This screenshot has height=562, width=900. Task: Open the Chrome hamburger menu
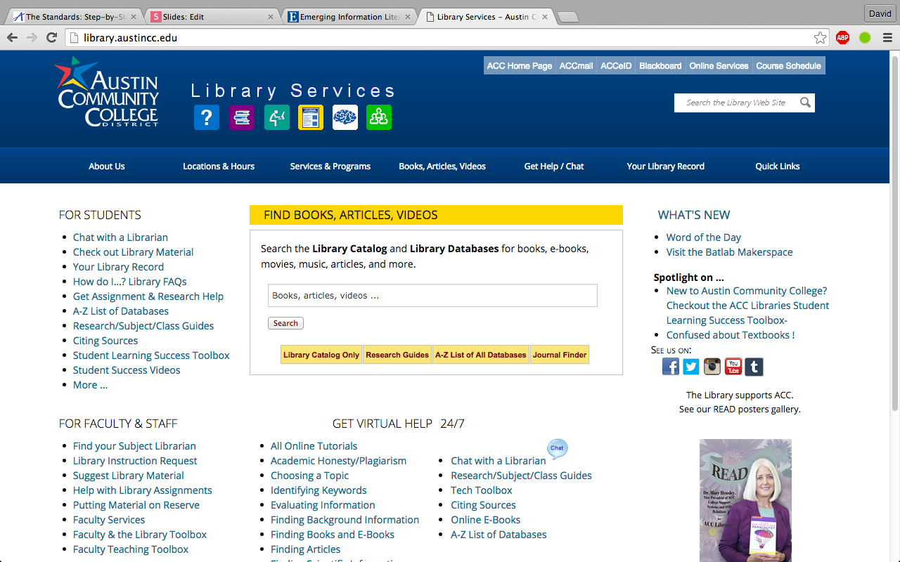click(887, 38)
